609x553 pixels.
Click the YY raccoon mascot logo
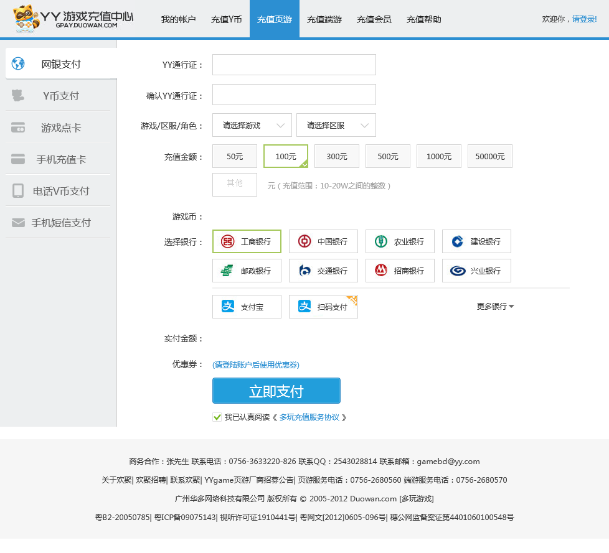pos(26,18)
